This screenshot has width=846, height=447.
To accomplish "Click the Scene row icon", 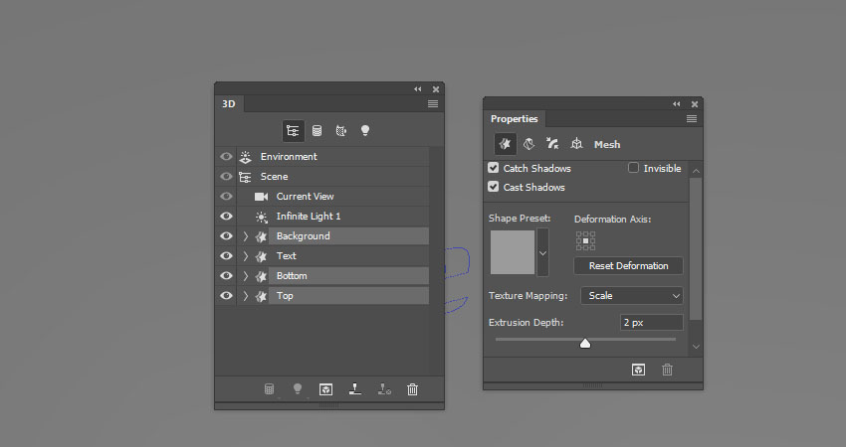I will click(x=245, y=177).
